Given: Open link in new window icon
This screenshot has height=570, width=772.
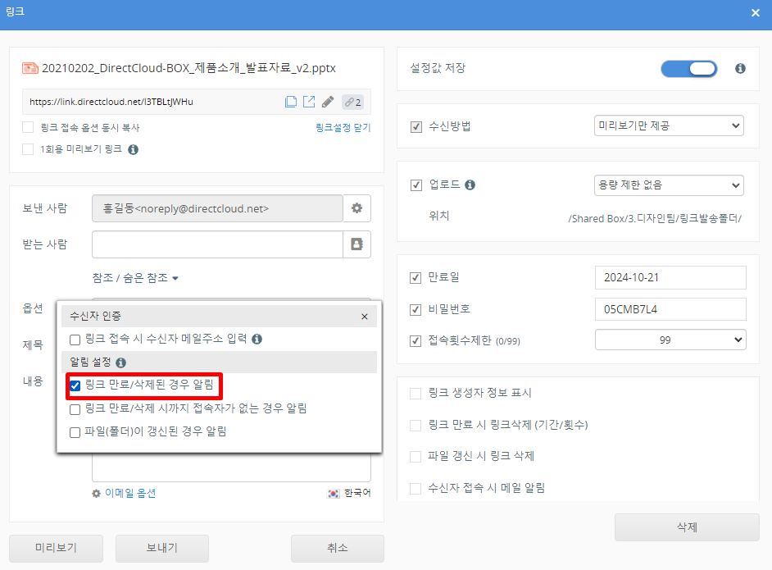Looking at the screenshot, I should pos(309,103).
